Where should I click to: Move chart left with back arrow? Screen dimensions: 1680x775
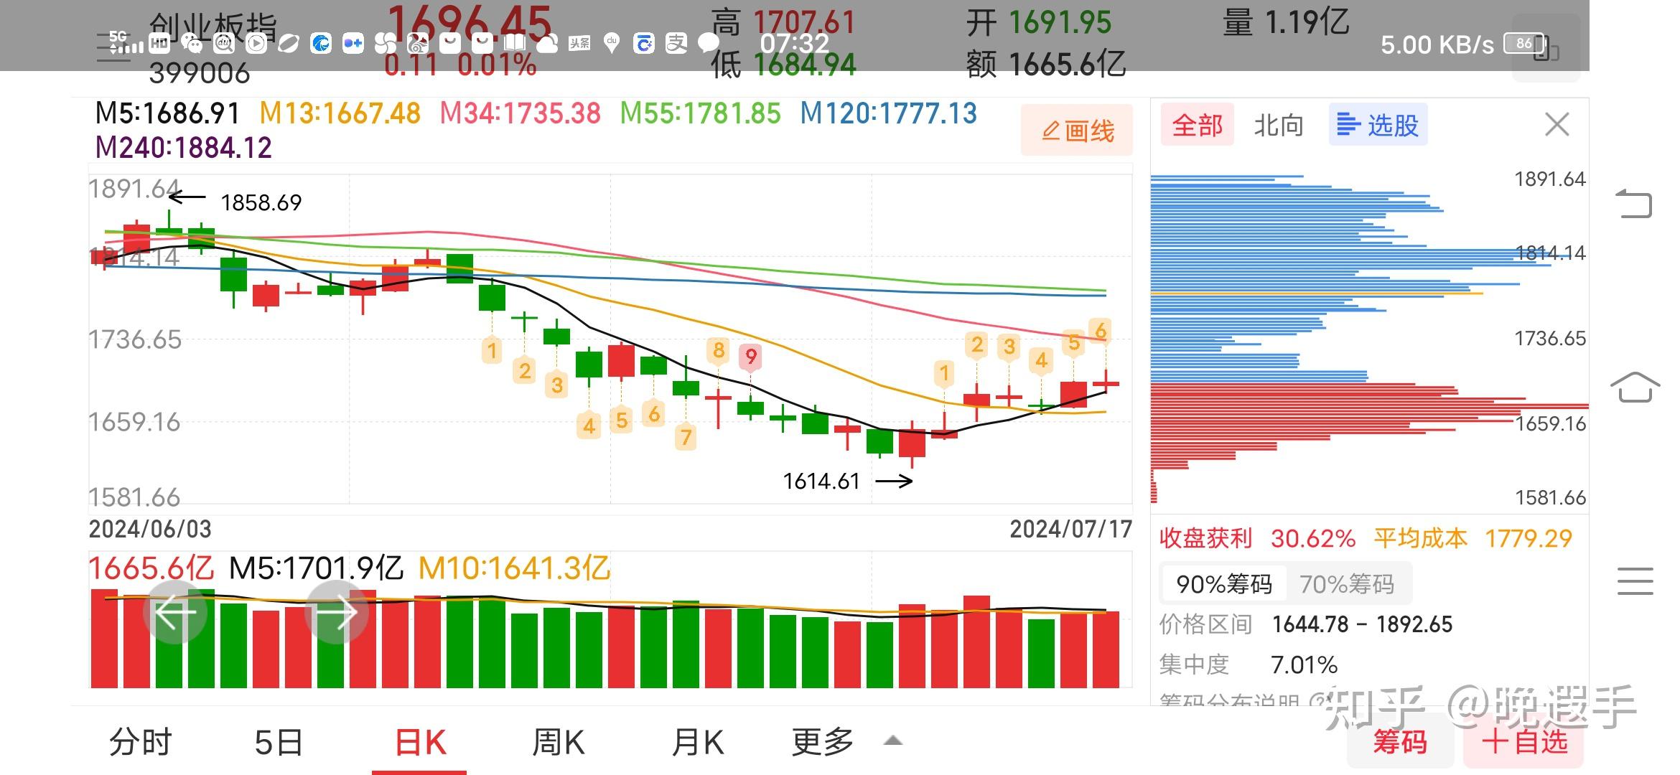pyautogui.click(x=175, y=612)
